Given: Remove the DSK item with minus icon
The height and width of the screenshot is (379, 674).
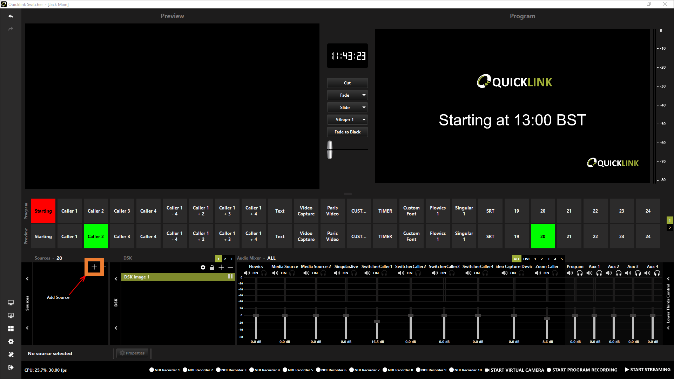Looking at the screenshot, I should pyautogui.click(x=230, y=267).
